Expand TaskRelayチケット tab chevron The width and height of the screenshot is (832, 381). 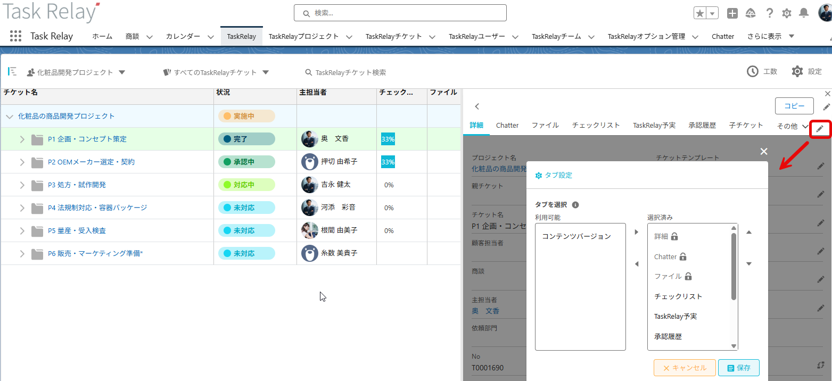coord(432,37)
